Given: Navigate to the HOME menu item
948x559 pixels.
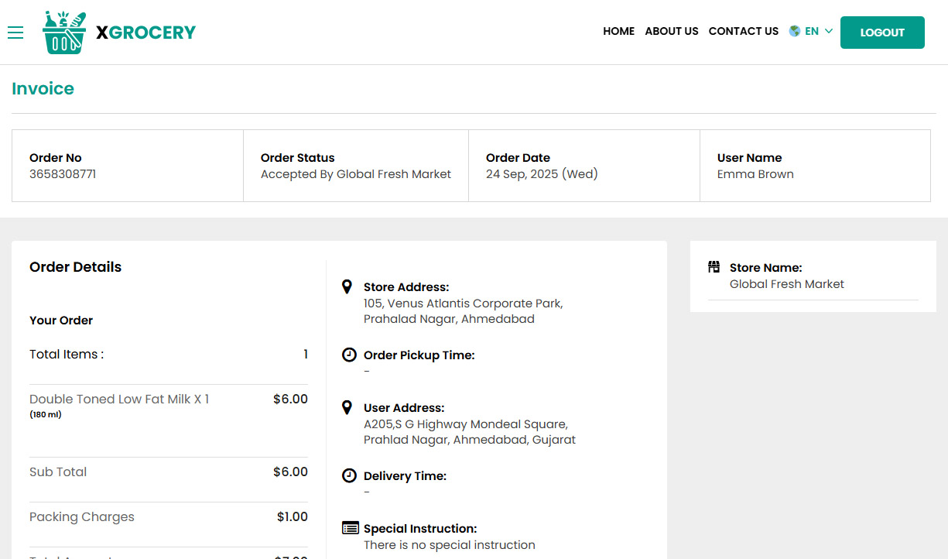Looking at the screenshot, I should [618, 31].
